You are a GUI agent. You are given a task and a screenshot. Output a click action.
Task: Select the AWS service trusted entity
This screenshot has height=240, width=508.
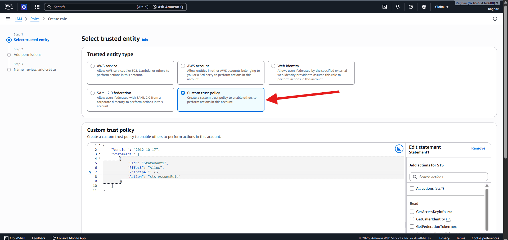coord(93,66)
